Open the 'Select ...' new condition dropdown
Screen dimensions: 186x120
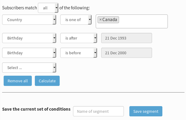tap(29, 68)
